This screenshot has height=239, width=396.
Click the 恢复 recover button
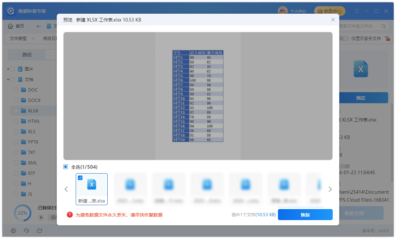pyautogui.click(x=305, y=215)
